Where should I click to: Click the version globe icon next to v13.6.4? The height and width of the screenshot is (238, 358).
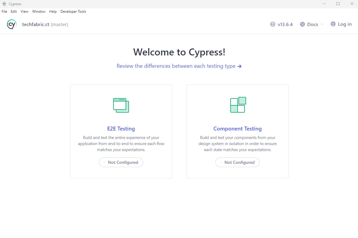point(272,24)
